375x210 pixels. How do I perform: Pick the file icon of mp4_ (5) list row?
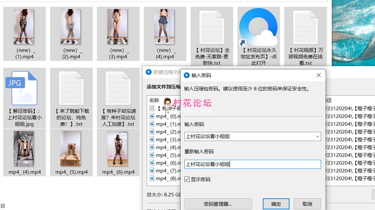[x=152, y=155]
